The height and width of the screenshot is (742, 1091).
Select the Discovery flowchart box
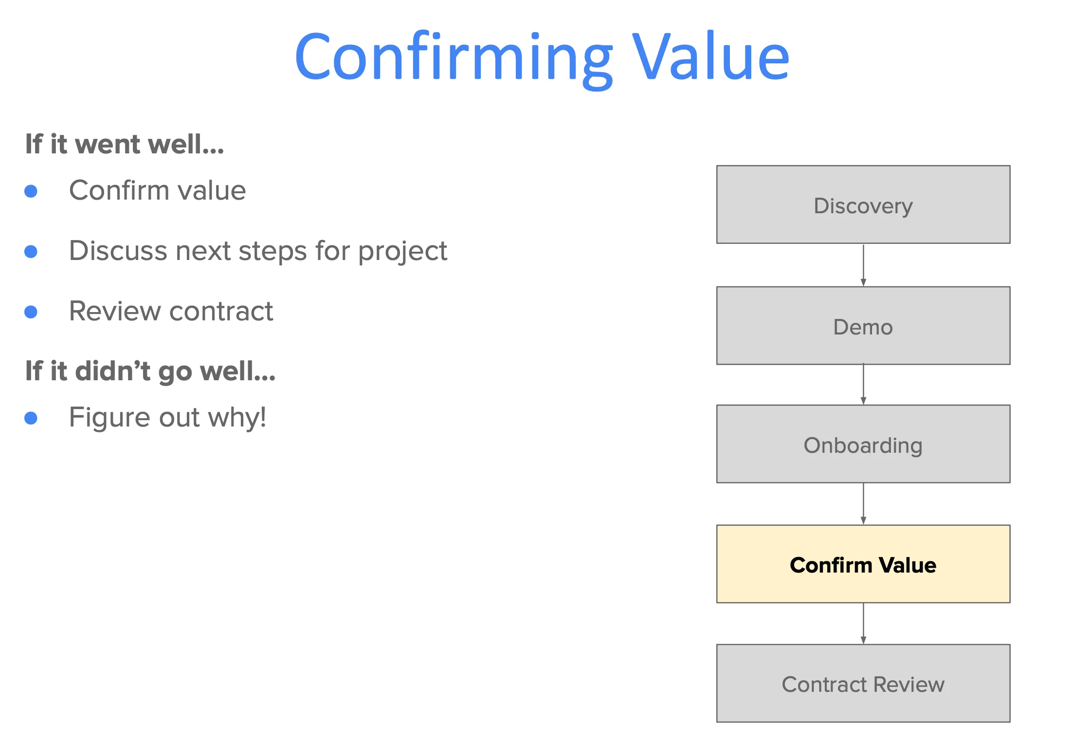click(863, 205)
